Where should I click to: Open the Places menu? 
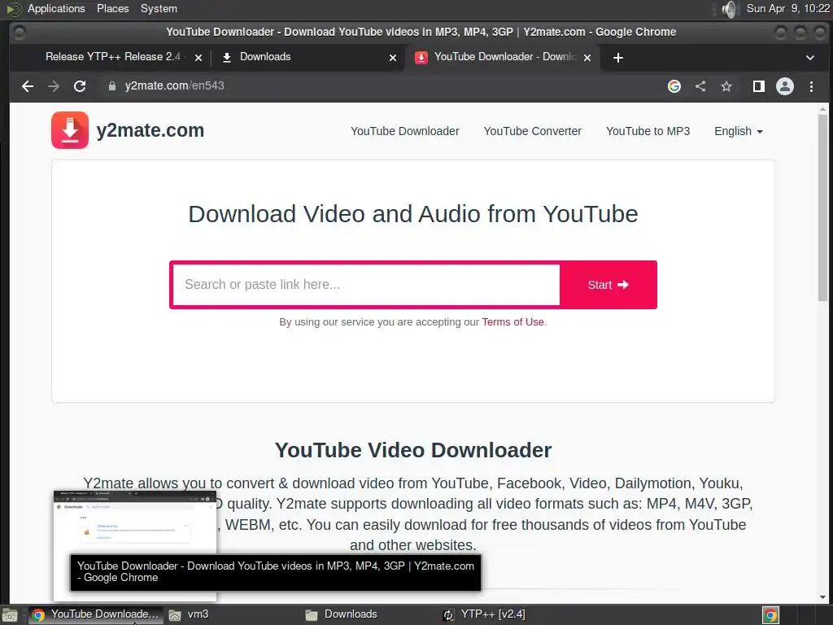(x=112, y=8)
